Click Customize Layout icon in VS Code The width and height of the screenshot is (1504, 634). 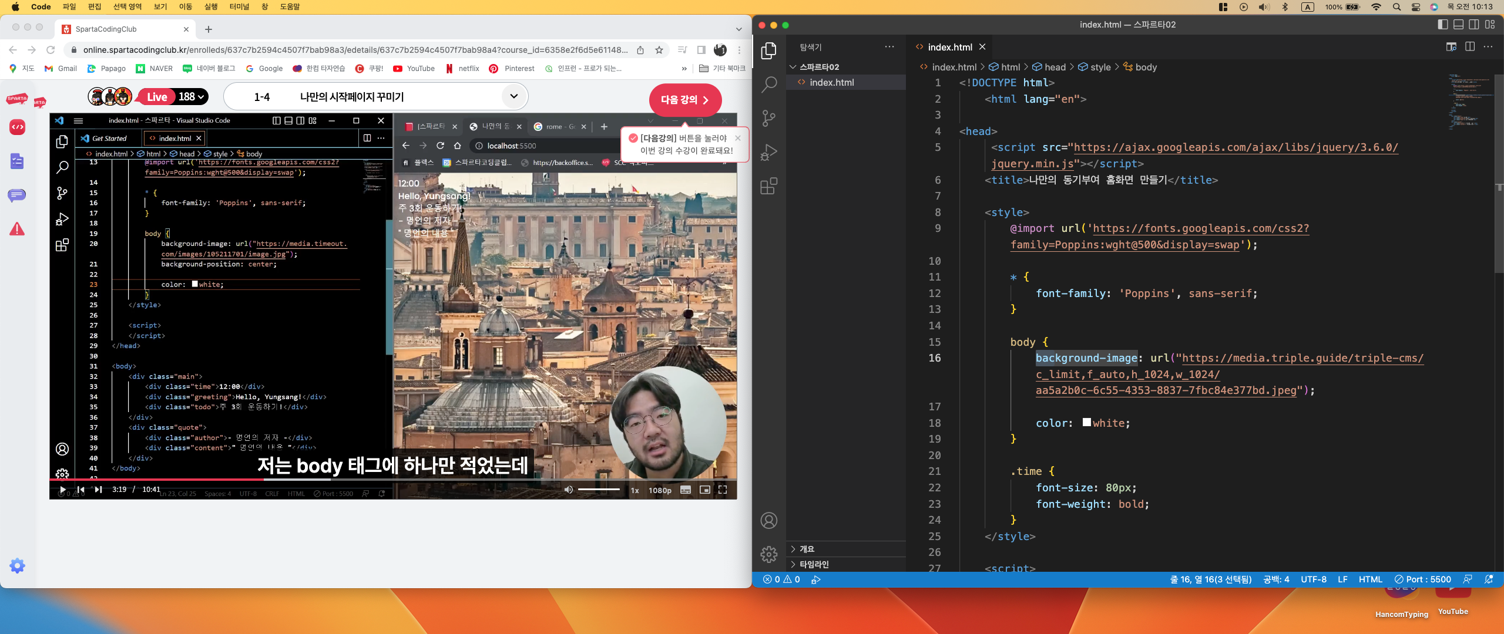pos(1490,25)
